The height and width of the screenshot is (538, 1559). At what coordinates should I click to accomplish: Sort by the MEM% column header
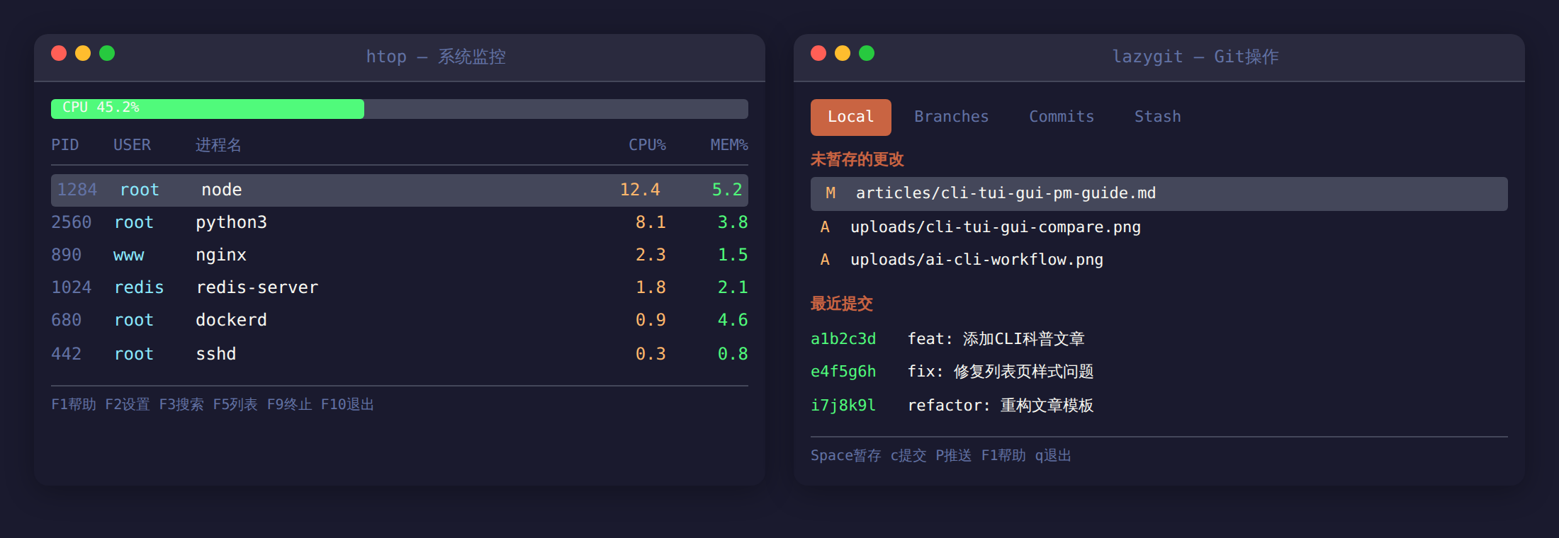coord(729,145)
